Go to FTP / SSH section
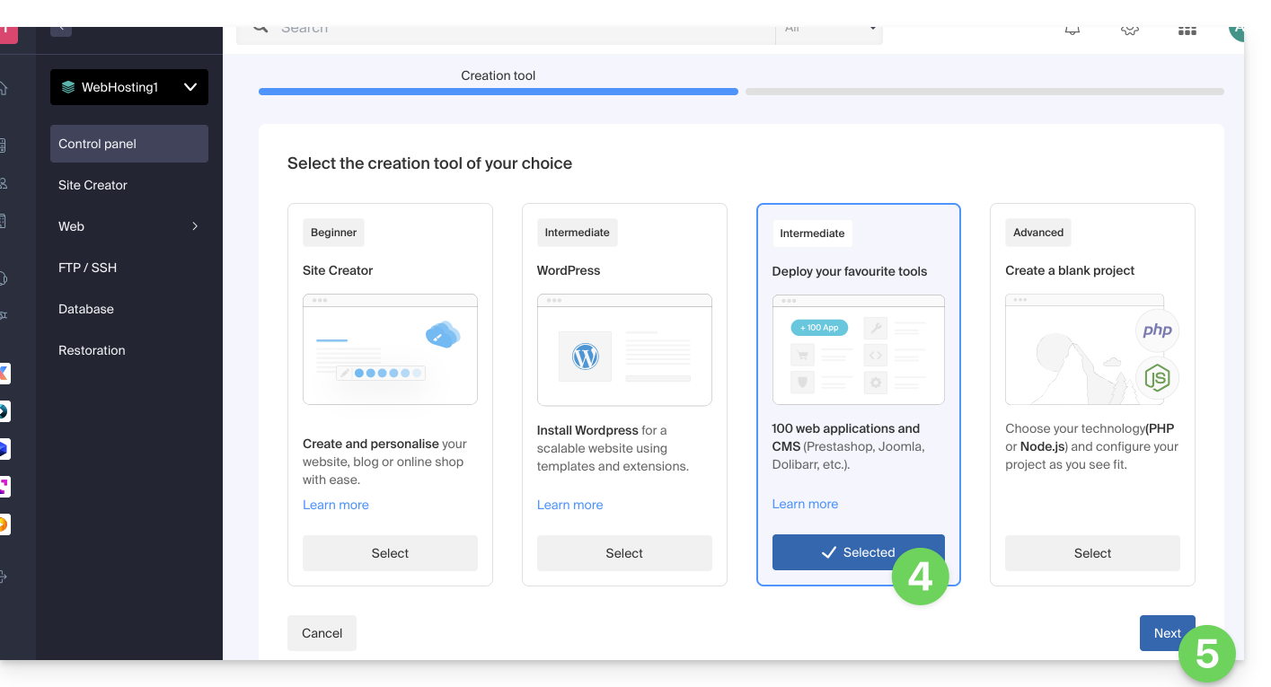The width and height of the screenshot is (1271, 687). (88, 268)
